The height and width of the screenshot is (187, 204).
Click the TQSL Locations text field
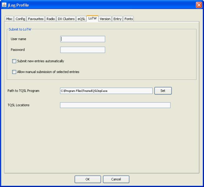(x=115, y=105)
